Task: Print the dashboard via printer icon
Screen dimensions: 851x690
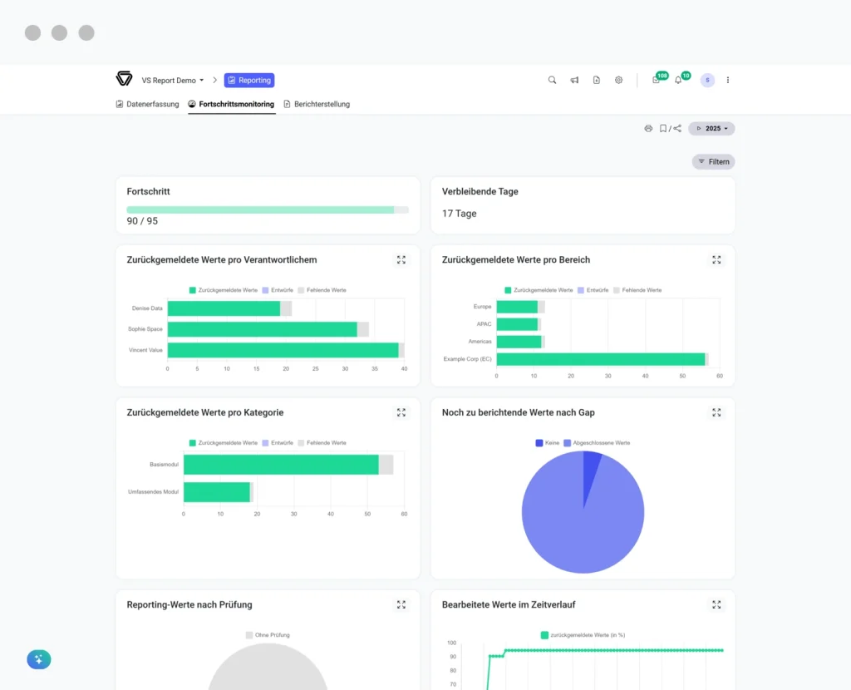Action: point(648,129)
